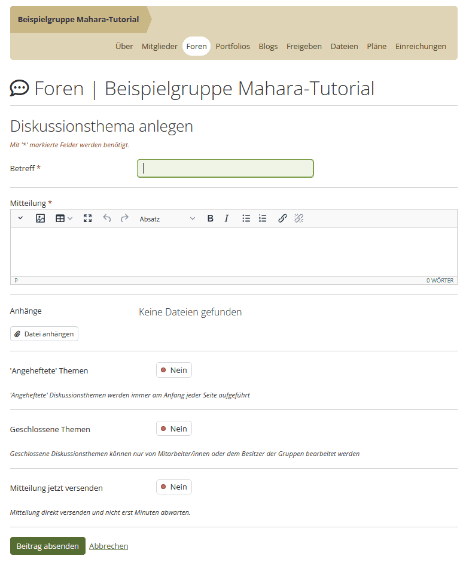Click the P element path indicator
The image size is (463, 577).
(x=16, y=280)
